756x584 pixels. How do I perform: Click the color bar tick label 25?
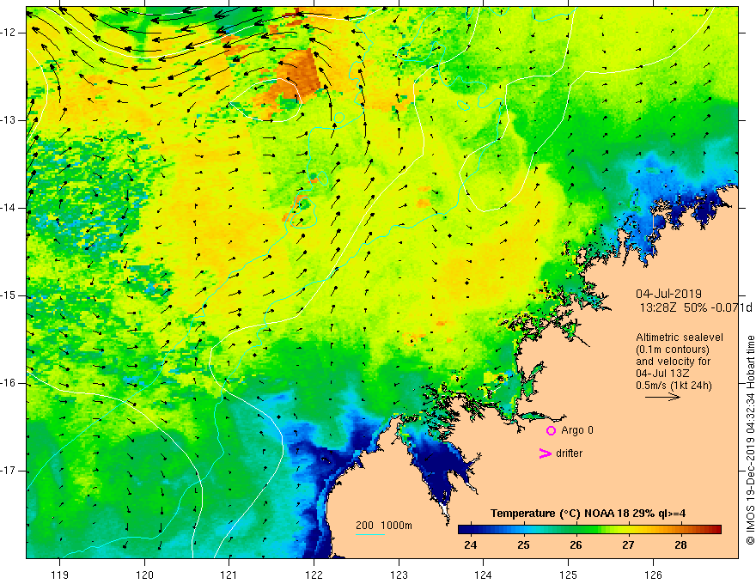point(523,545)
